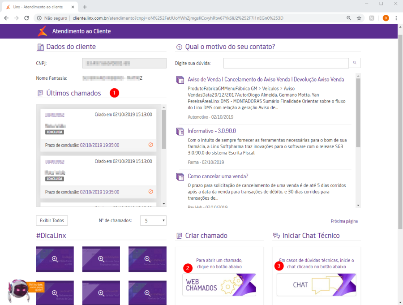
Task: Click the second ticket CONCLUIDA badge
Action: pyautogui.click(x=55, y=179)
